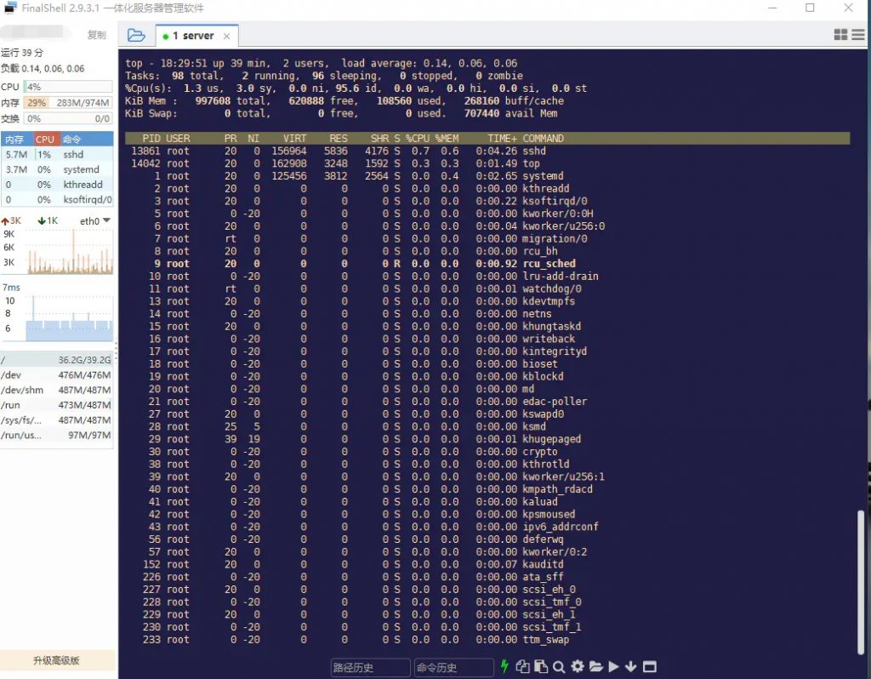871x679 pixels.
Task: Open the connection manager folder icon
Action: point(137,35)
